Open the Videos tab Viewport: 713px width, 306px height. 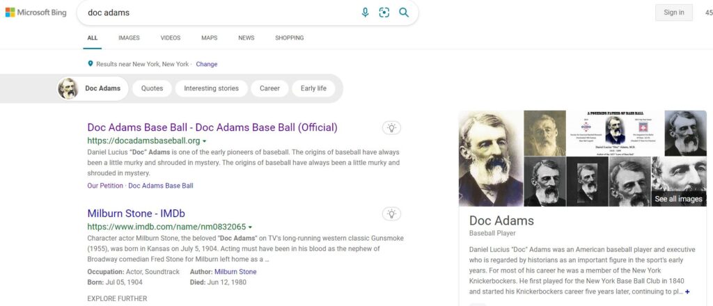coord(170,38)
